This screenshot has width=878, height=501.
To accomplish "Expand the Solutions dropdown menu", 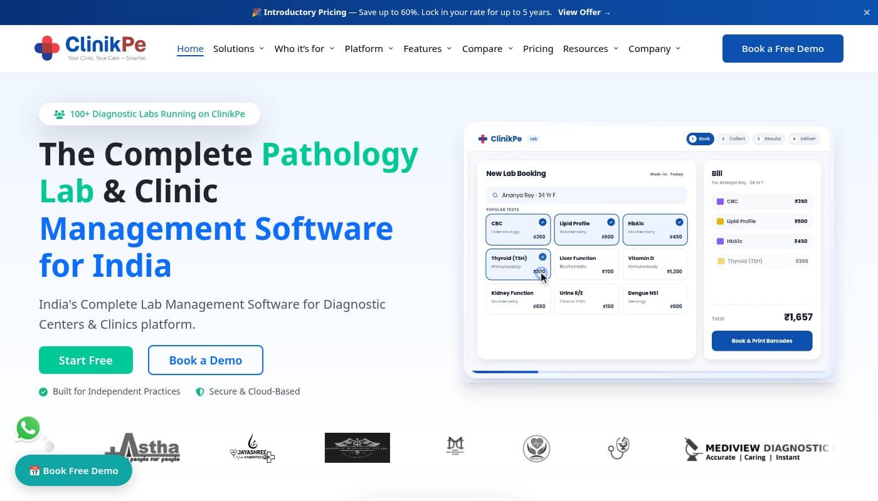I will click(238, 49).
